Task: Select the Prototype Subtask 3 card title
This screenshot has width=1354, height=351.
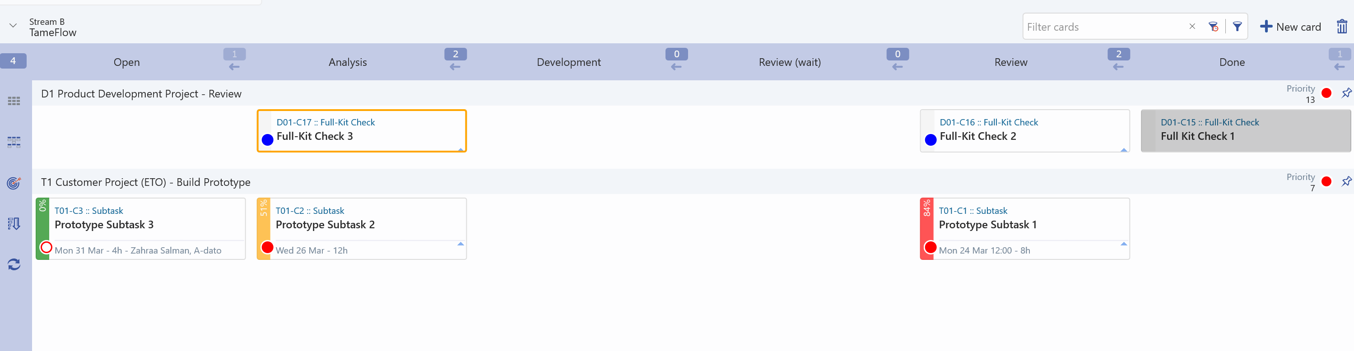Action: tap(104, 224)
